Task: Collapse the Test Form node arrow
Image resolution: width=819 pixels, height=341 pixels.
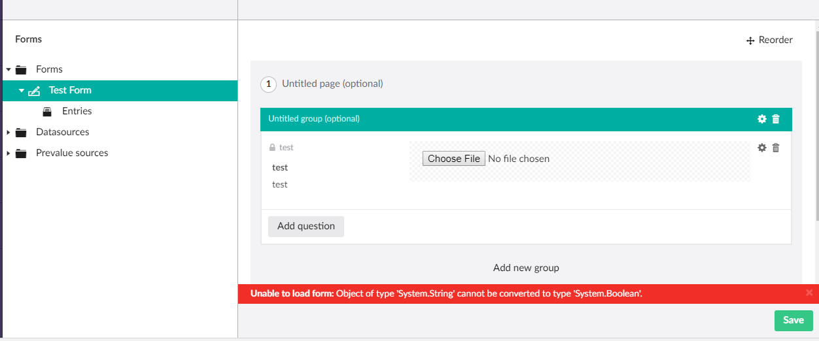Action: tap(21, 90)
